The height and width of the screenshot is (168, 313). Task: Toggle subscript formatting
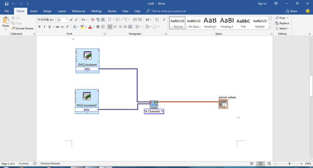(x=62, y=27)
